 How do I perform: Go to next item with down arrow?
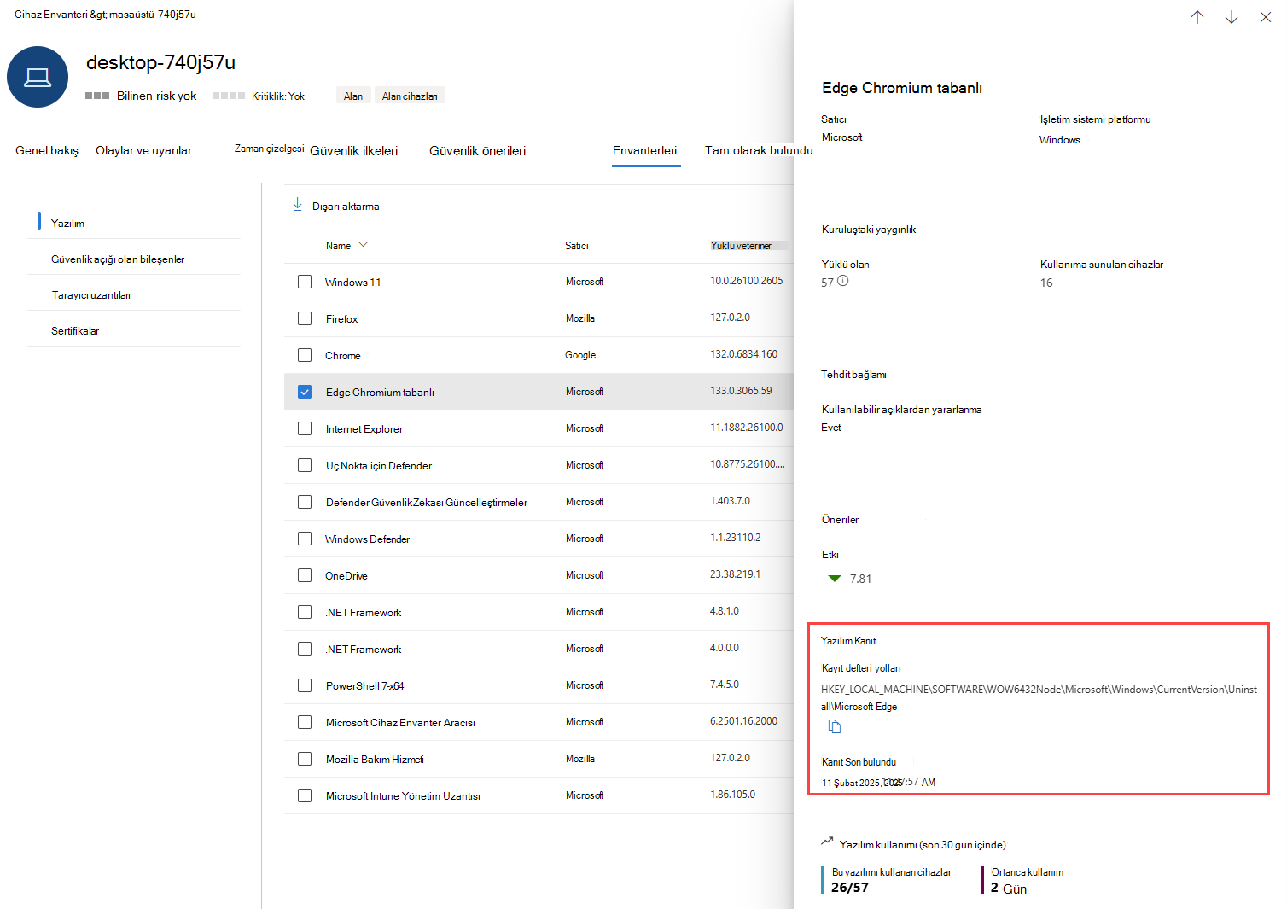tap(1232, 17)
